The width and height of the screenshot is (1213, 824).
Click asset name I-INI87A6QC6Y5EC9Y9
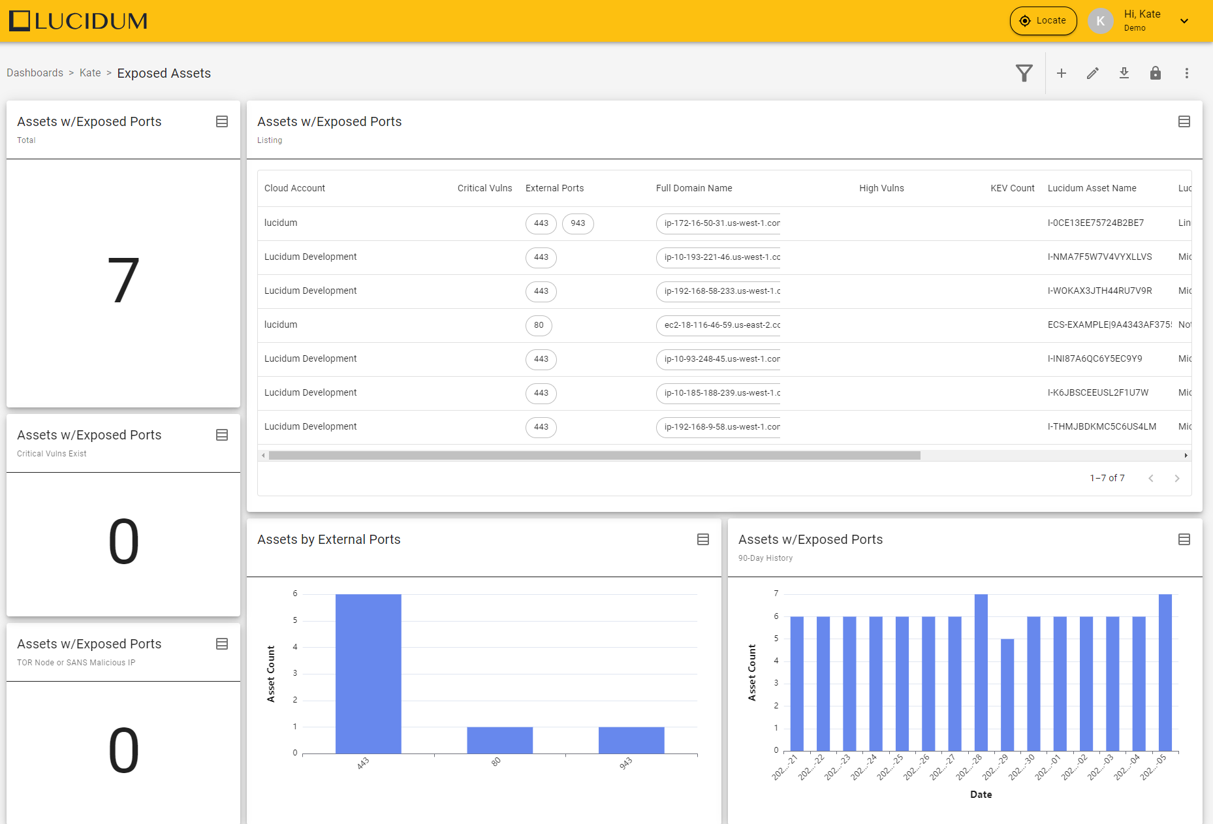[1095, 358]
